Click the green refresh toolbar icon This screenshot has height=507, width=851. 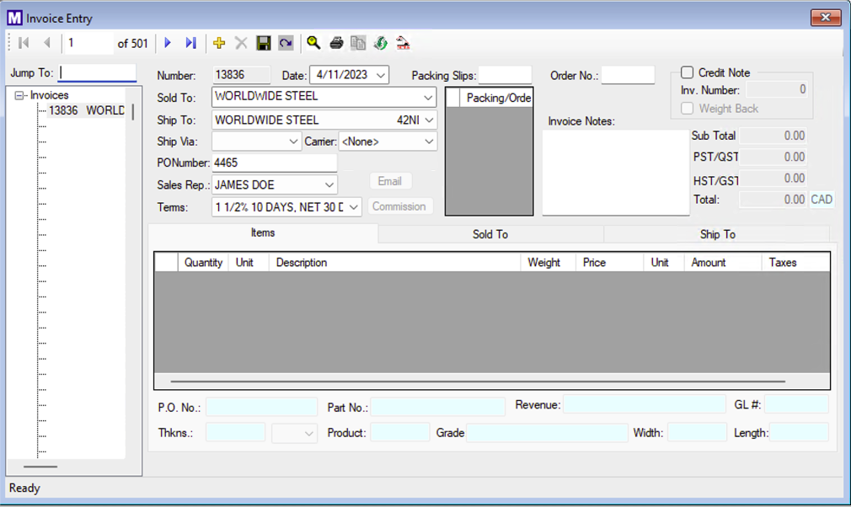pos(381,43)
